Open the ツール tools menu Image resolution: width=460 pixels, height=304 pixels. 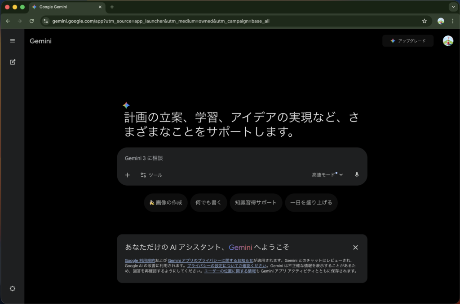click(x=151, y=175)
